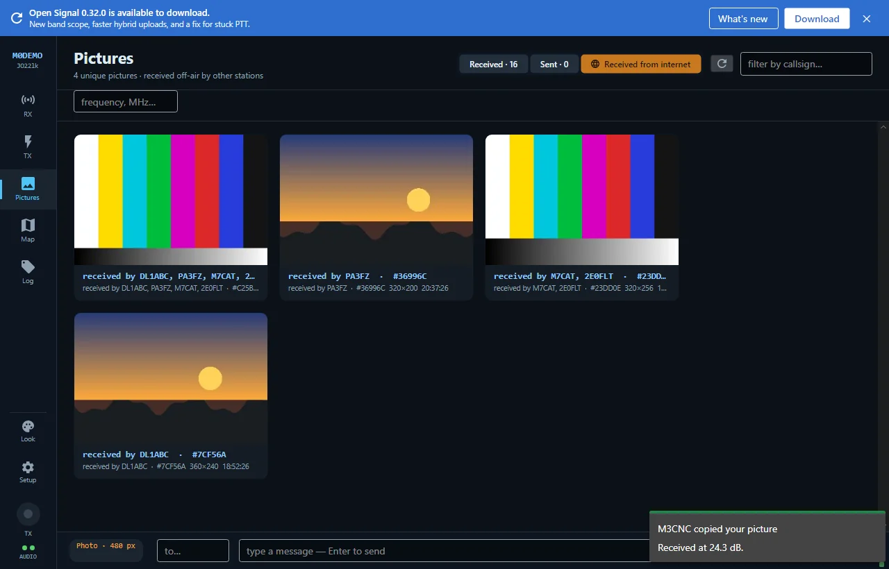This screenshot has height=569, width=889.
Task: Focus the type a message field
Action: point(444,550)
